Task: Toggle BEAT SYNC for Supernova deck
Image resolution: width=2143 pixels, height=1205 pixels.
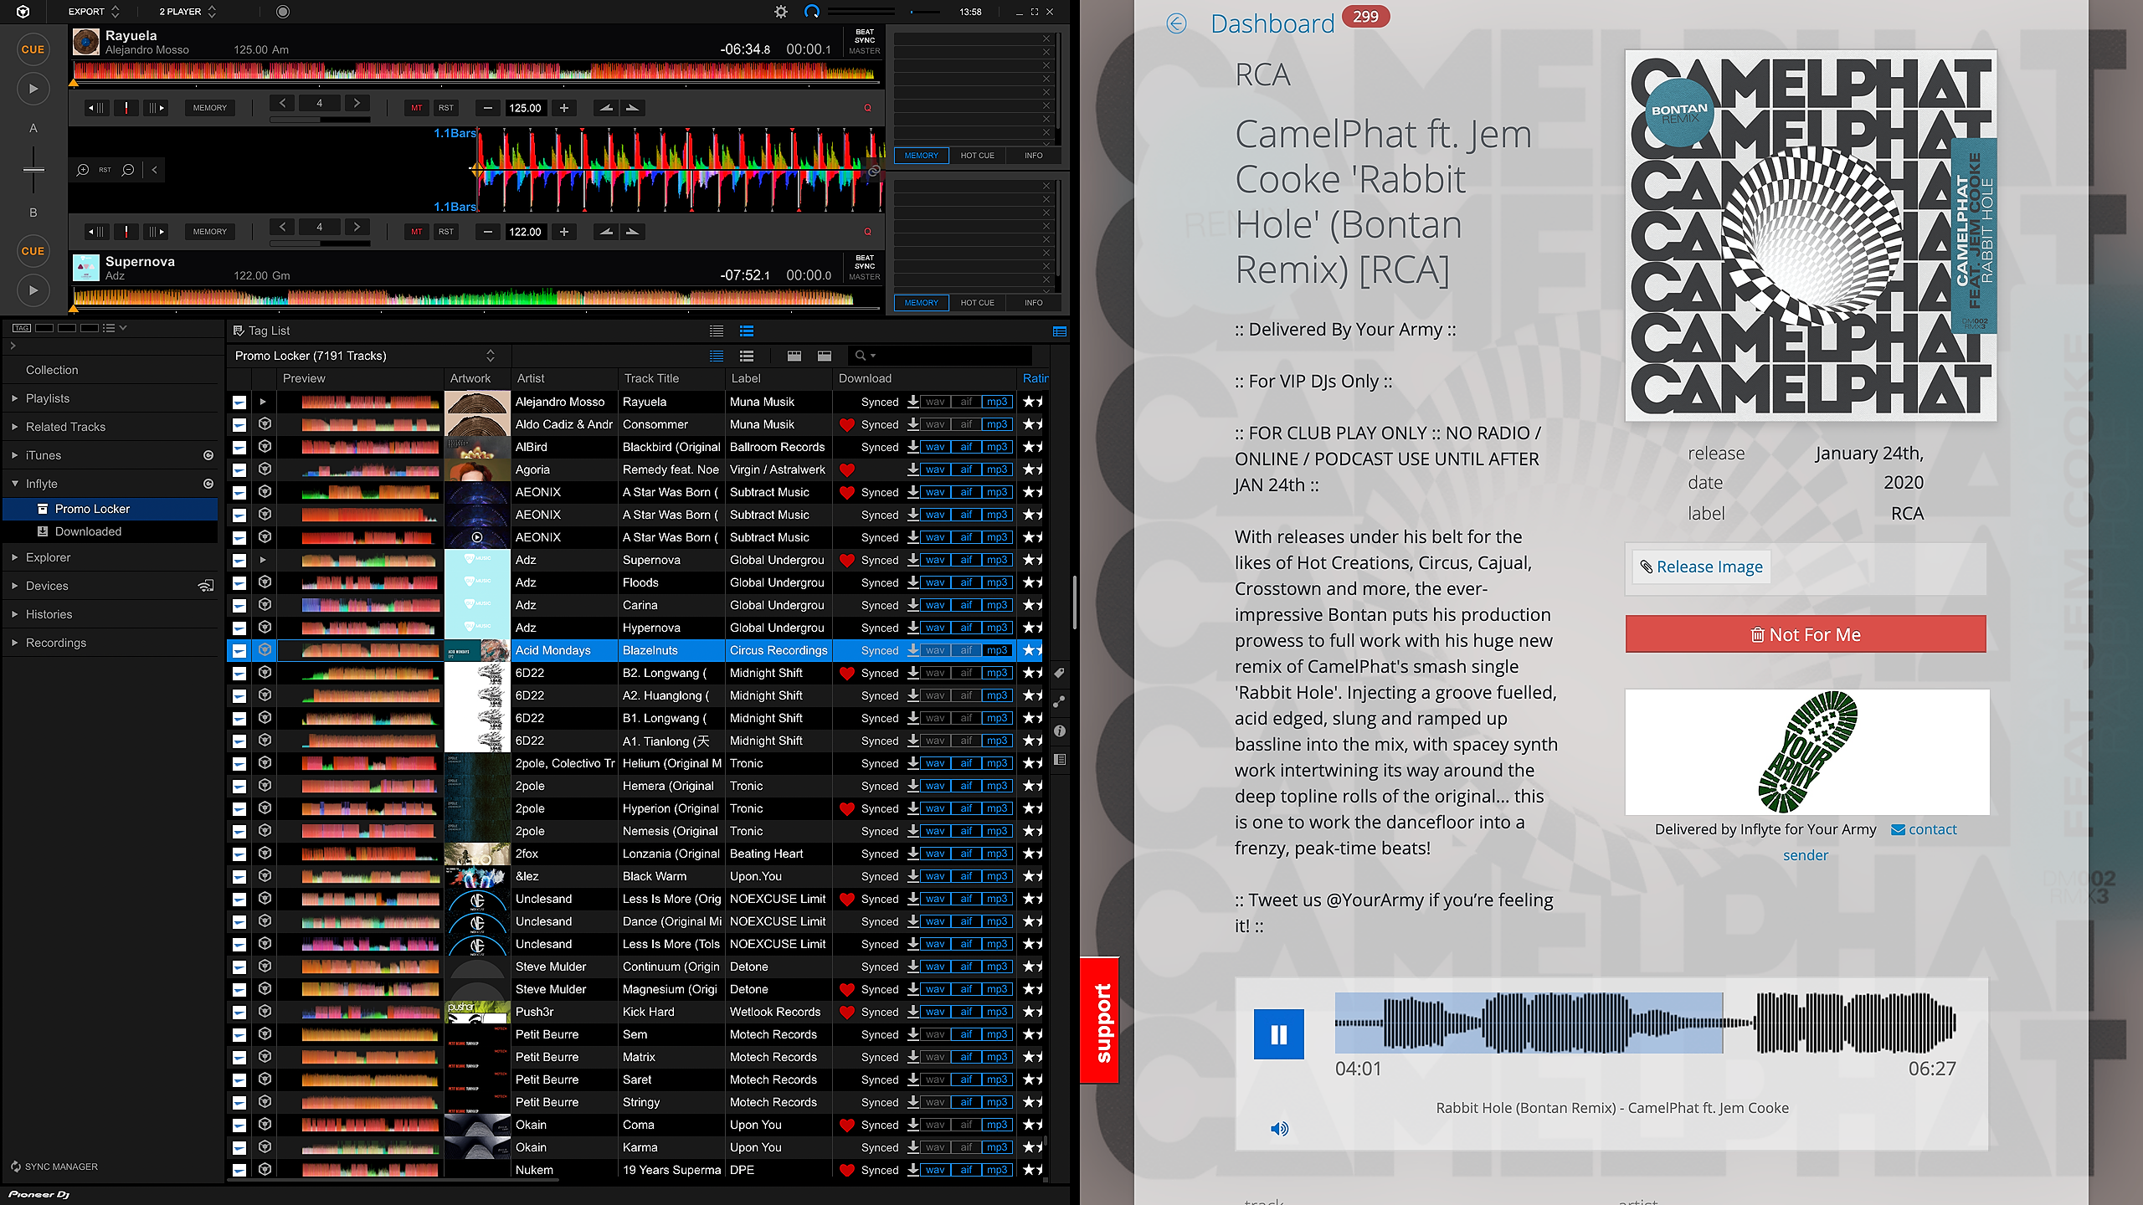Action: coord(865,262)
